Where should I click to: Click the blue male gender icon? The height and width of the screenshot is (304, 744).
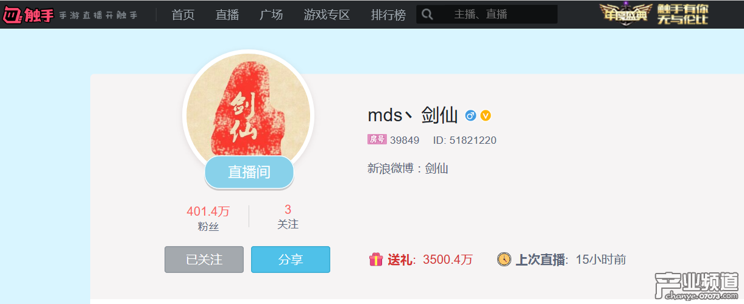point(470,115)
